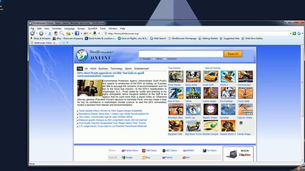Open the Groups menu
Image resolution: width=305 pixels, height=171 pixels.
pos(81,28)
